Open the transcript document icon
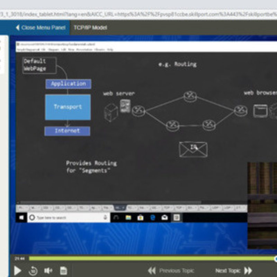Viewport: 277px width, 277px height. [63, 271]
